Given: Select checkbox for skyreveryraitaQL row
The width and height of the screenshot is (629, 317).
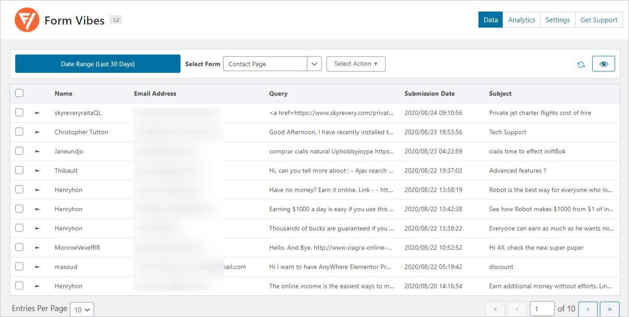Looking at the screenshot, I should pyautogui.click(x=19, y=112).
